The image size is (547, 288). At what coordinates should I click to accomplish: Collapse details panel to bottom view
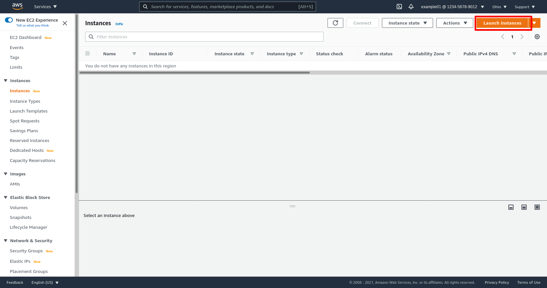pyautogui.click(x=511, y=207)
